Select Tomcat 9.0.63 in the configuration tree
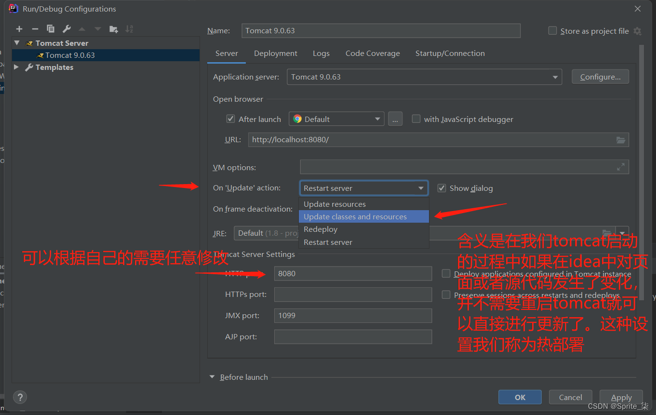 pyautogui.click(x=106, y=55)
